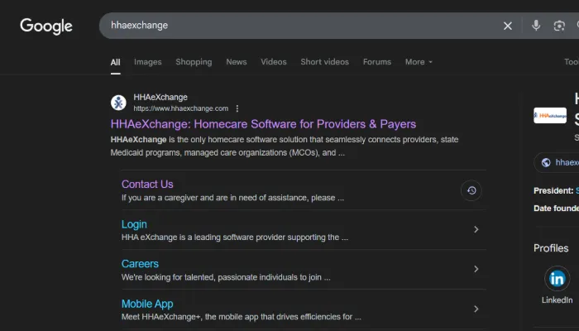Expand the Mobile App sitelink chevron
579x331 pixels.
(476, 309)
